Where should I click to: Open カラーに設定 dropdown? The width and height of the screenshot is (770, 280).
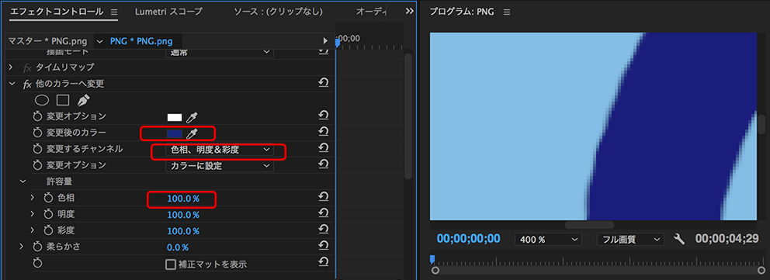[220, 166]
